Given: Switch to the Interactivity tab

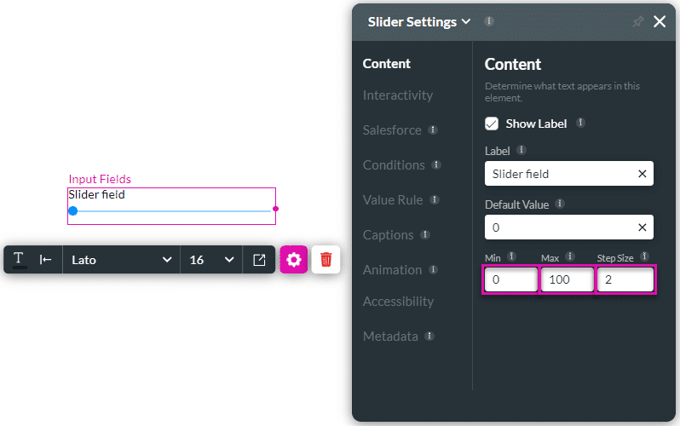Looking at the screenshot, I should [397, 95].
